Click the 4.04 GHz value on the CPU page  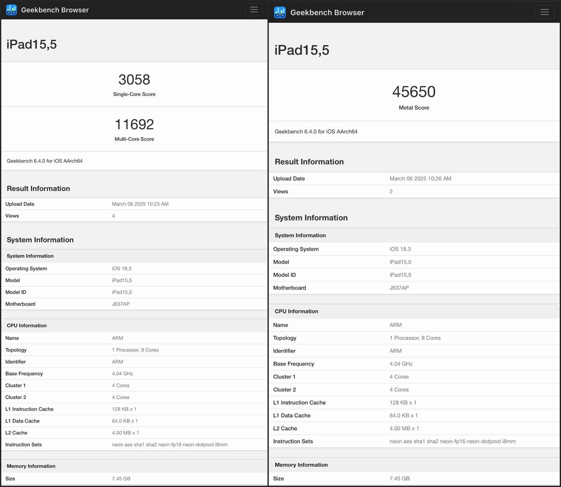click(122, 373)
